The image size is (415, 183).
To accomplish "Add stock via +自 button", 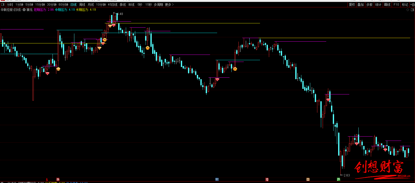I will (412, 5).
